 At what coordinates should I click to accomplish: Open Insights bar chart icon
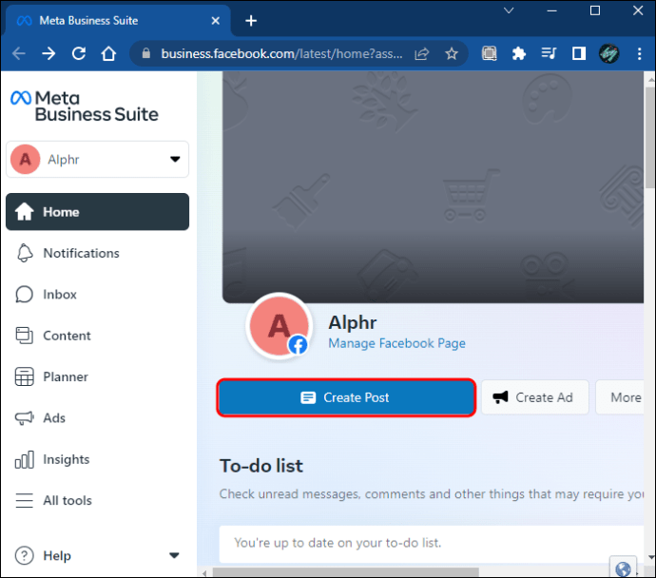[x=25, y=459]
